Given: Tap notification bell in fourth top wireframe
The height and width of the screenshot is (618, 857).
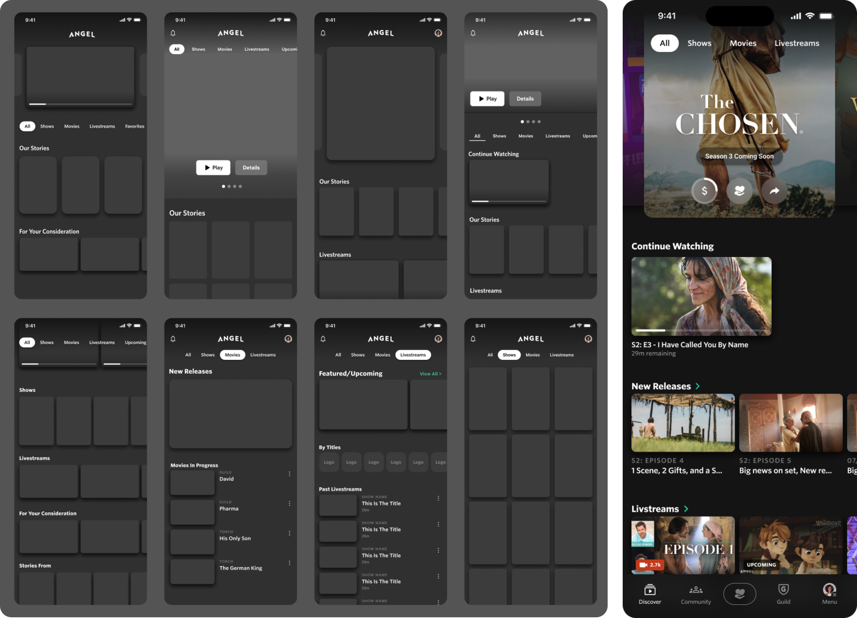Looking at the screenshot, I should pyautogui.click(x=473, y=33).
